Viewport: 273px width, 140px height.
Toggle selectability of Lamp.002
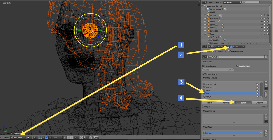(264, 28)
